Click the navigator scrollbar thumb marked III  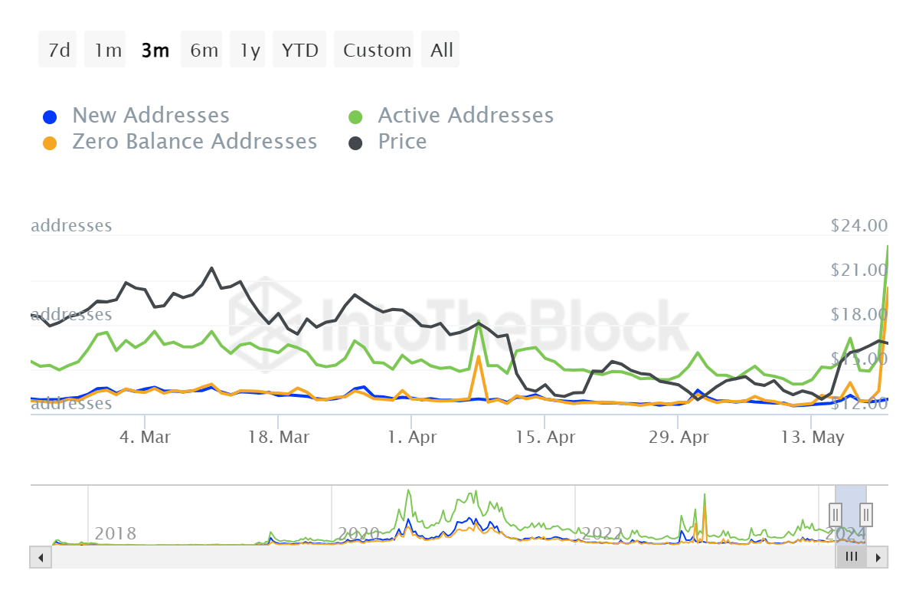851,557
